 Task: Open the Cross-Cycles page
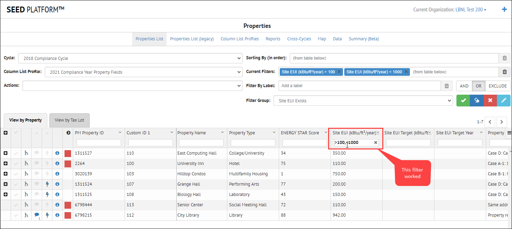pos(299,39)
